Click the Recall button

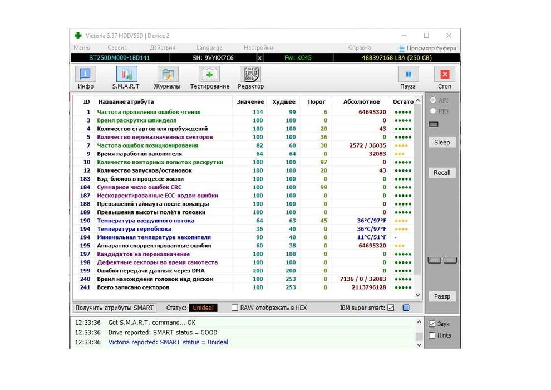442,173
